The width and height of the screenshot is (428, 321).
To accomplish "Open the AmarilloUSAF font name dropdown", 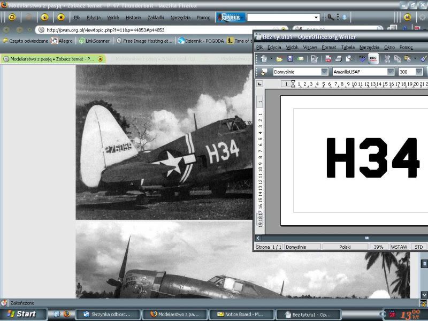I will tap(390, 72).
